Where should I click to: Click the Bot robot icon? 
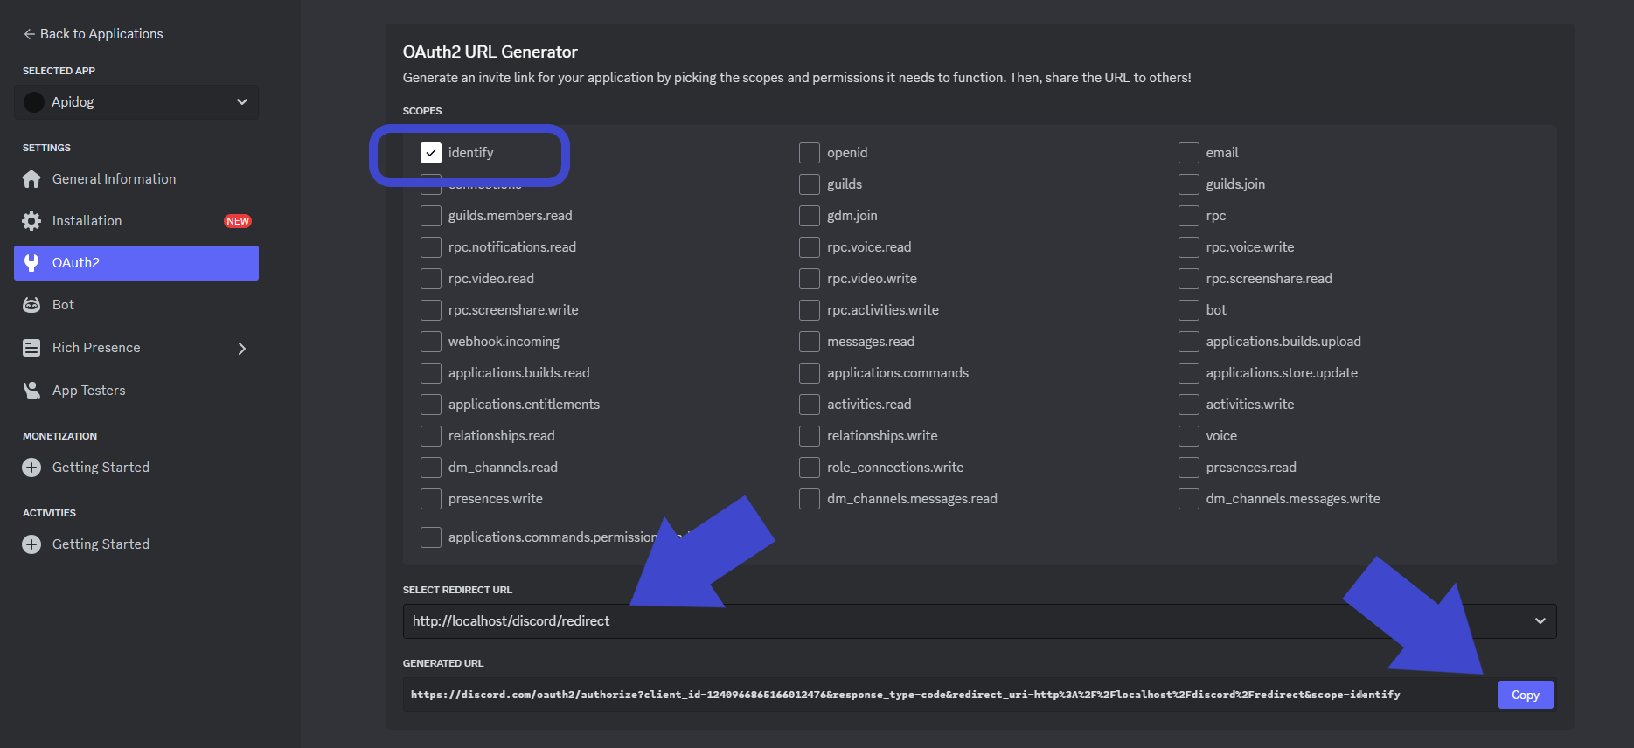[x=31, y=305]
